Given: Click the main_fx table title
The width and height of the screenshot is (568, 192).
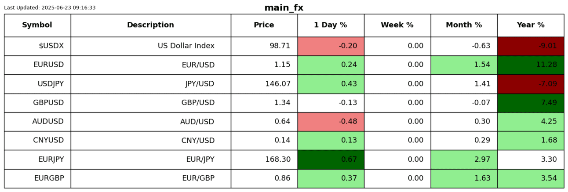Looking at the screenshot, I should point(284,8).
